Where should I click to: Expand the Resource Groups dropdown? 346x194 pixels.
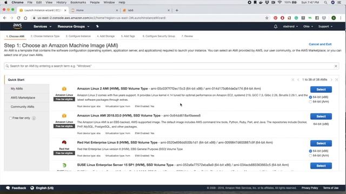click(x=74, y=26)
